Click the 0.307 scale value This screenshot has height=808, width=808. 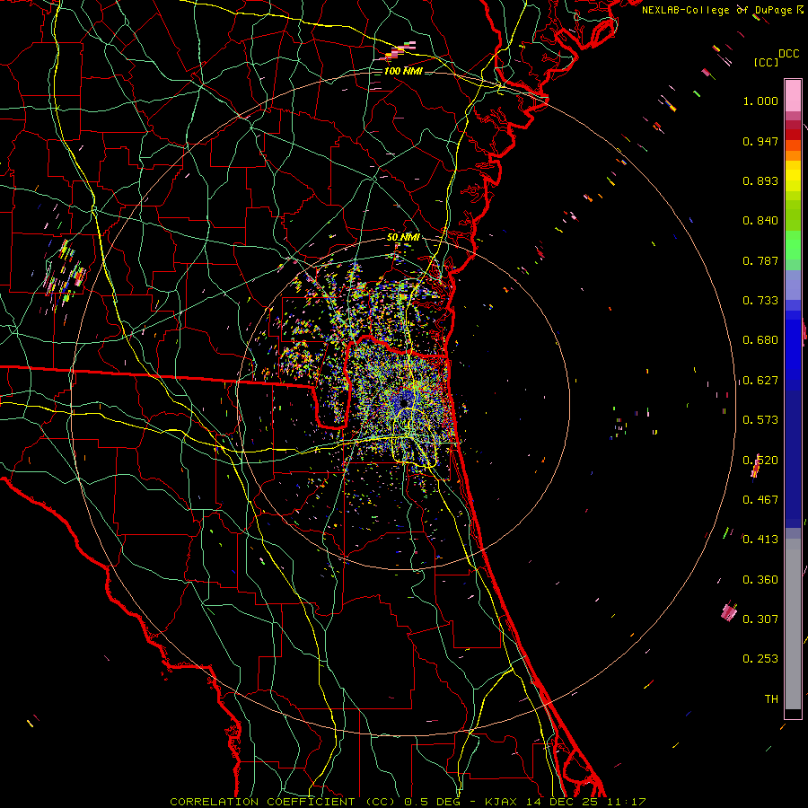pyautogui.click(x=760, y=619)
